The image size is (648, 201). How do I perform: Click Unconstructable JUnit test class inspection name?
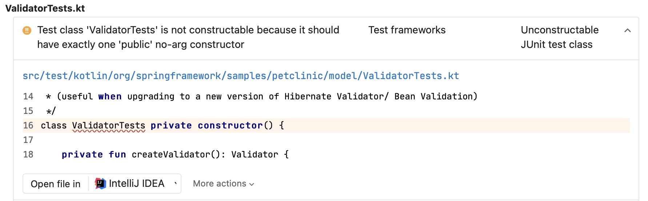click(x=560, y=37)
